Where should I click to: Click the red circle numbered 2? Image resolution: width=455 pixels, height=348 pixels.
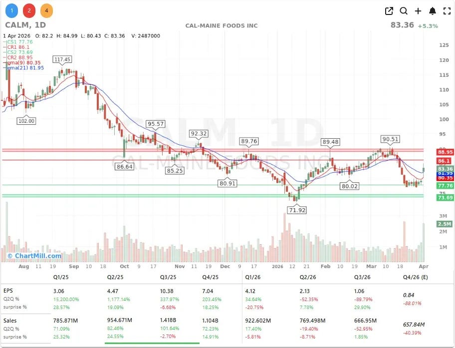(29, 11)
